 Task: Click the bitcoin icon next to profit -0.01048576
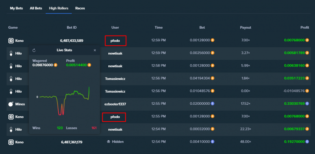[x=307, y=91]
